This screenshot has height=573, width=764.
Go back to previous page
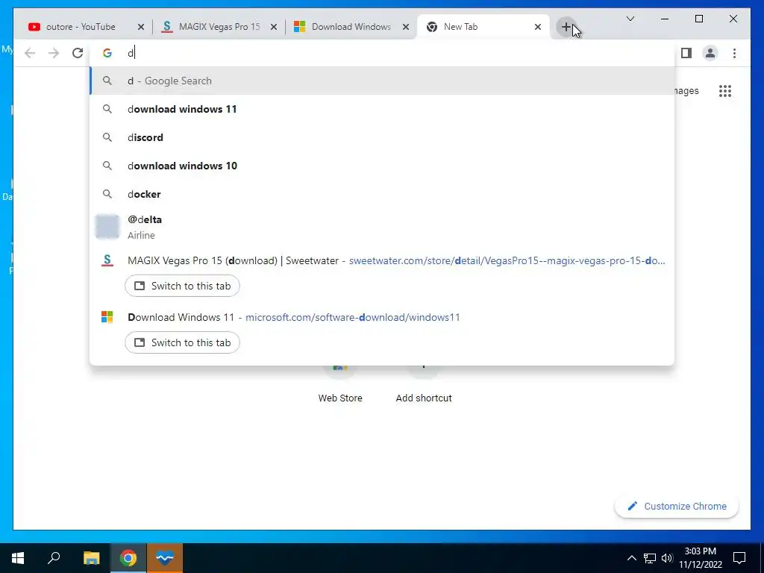point(30,53)
